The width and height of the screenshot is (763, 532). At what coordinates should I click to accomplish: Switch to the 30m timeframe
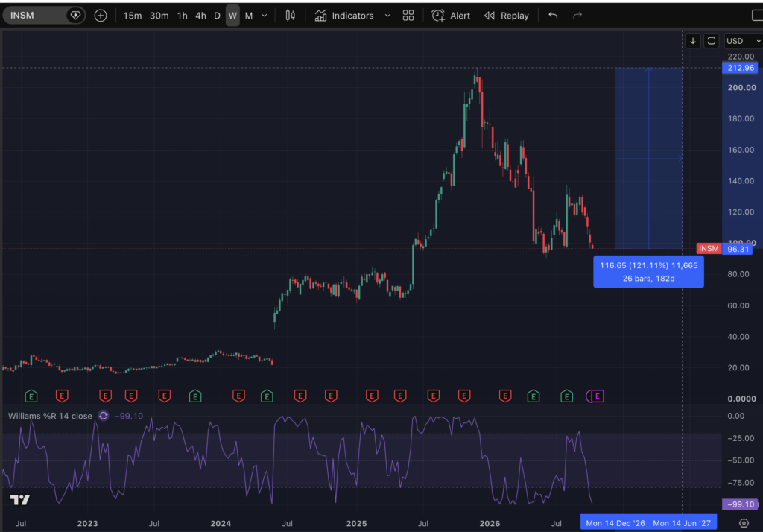pos(159,16)
